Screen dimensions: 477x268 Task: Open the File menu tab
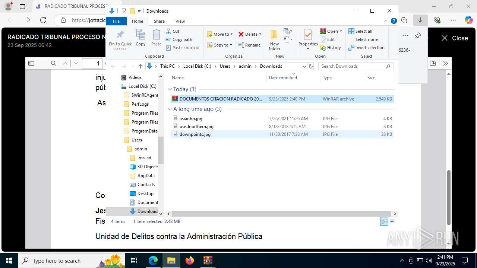(116, 21)
